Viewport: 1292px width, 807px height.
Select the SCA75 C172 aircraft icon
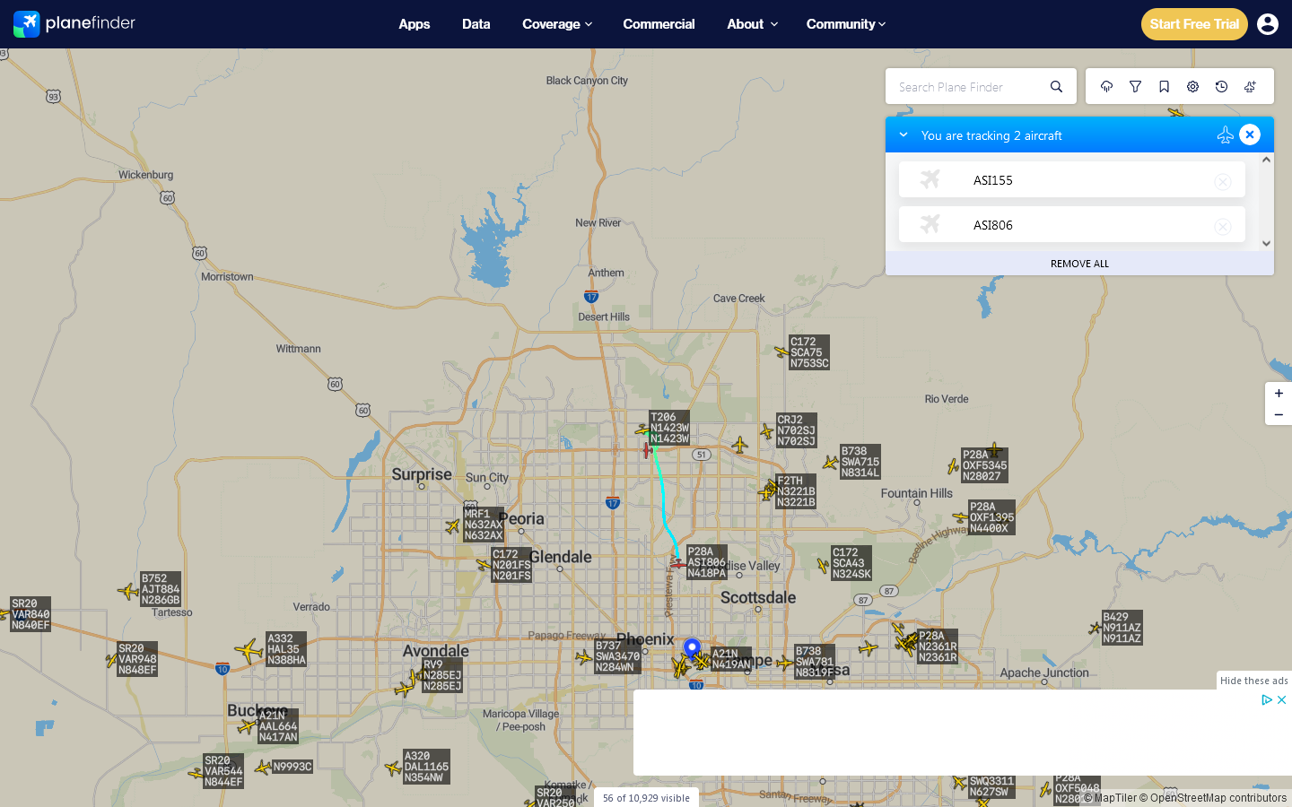click(781, 351)
